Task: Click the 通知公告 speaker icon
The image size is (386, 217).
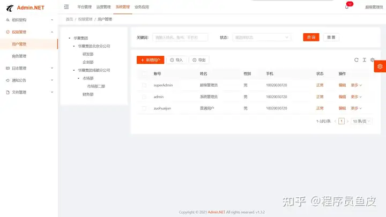Action: click(8, 80)
